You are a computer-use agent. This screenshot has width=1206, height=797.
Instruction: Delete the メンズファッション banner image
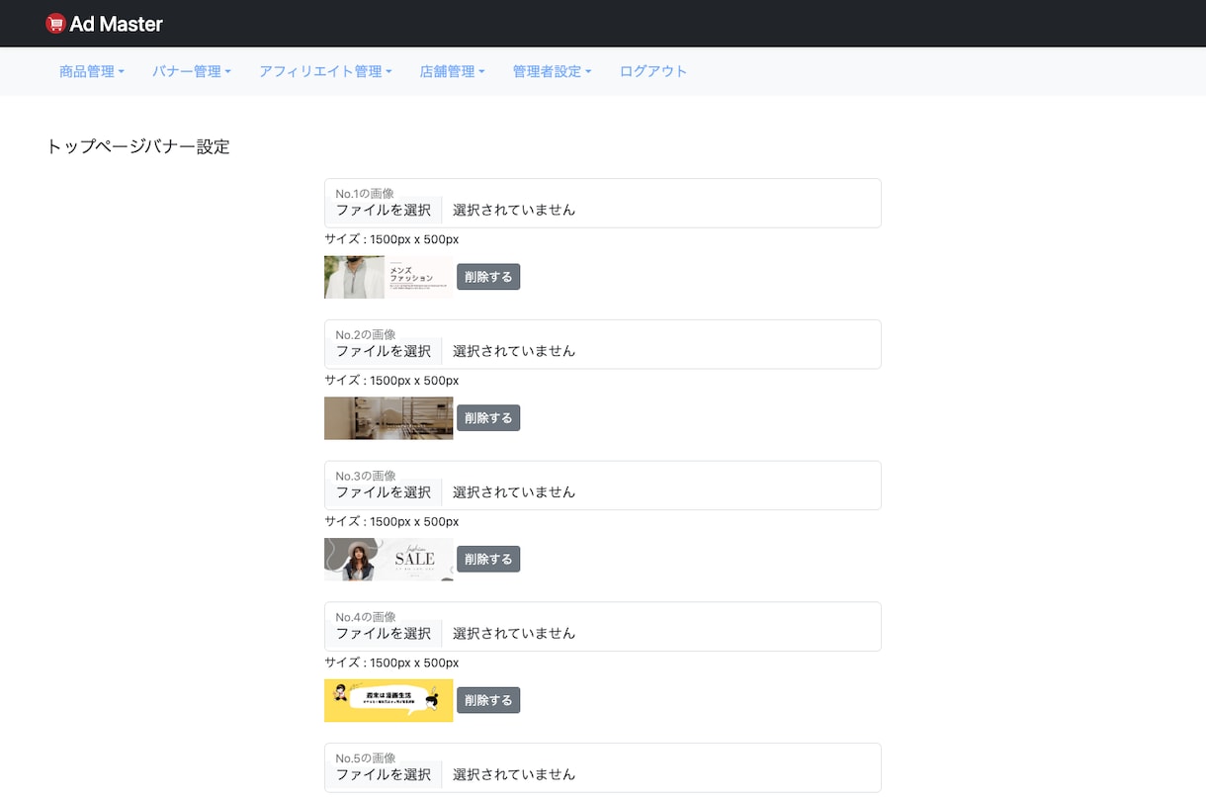[x=488, y=277]
